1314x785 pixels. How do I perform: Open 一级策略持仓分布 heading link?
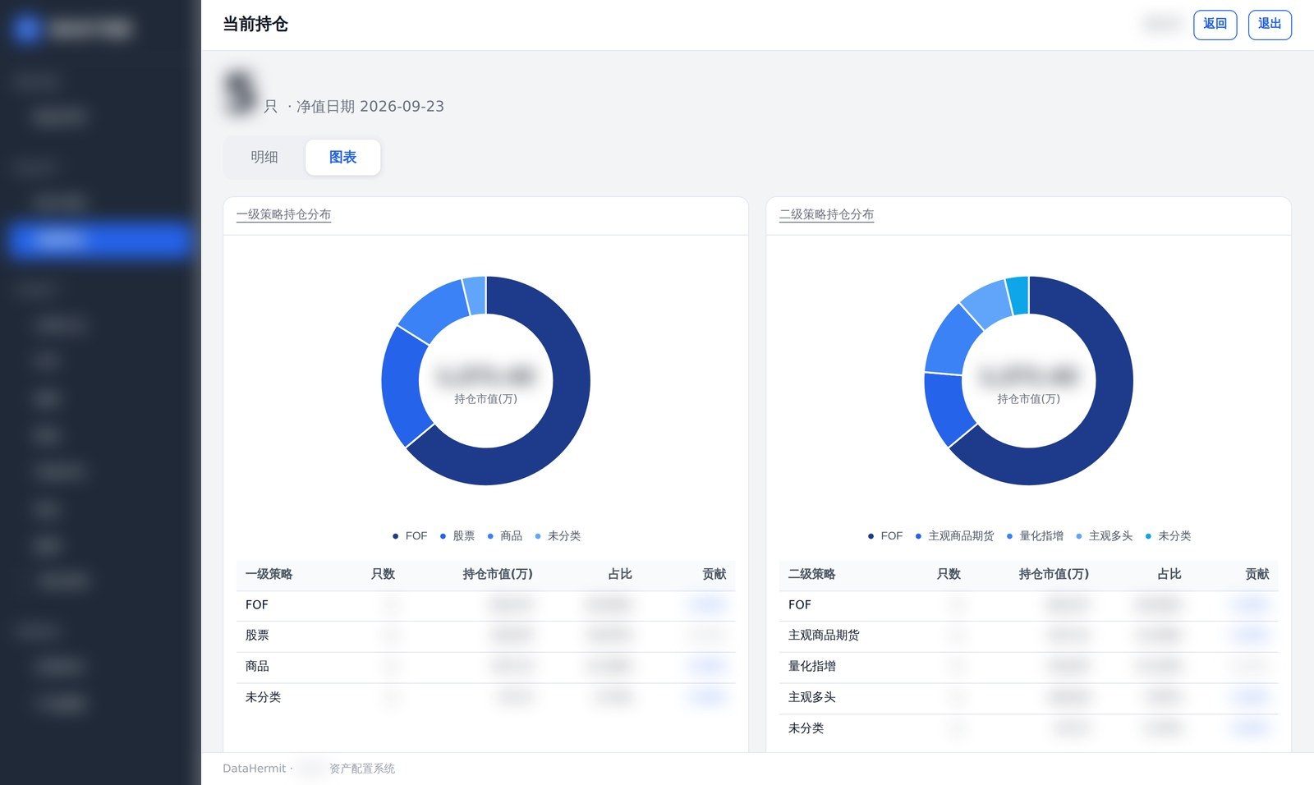(x=283, y=214)
